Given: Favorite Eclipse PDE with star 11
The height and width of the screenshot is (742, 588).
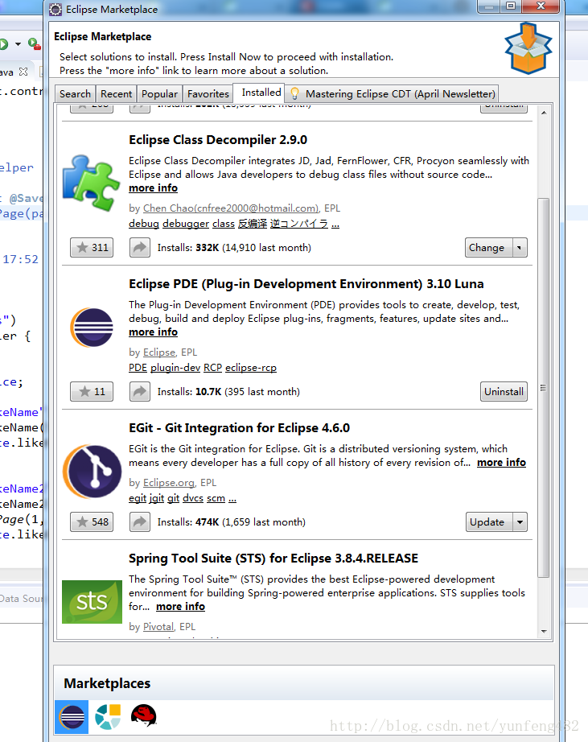Looking at the screenshot, I should coord(92,391).
